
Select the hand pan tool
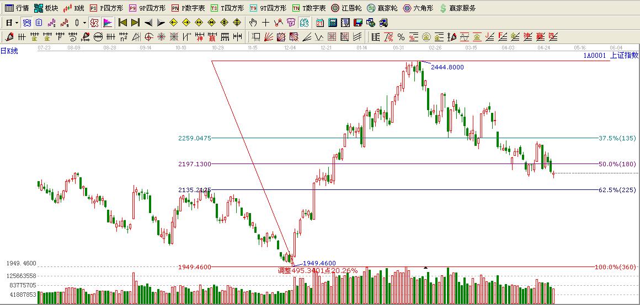253,23
